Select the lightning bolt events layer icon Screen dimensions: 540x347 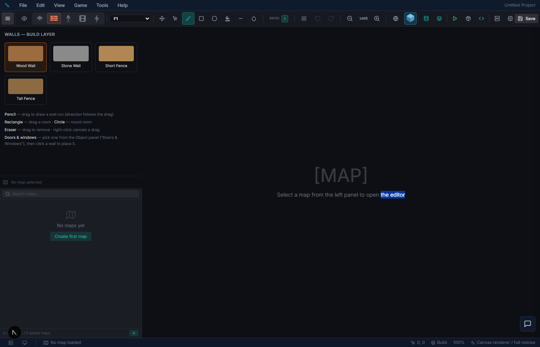[x=97, y=19]
